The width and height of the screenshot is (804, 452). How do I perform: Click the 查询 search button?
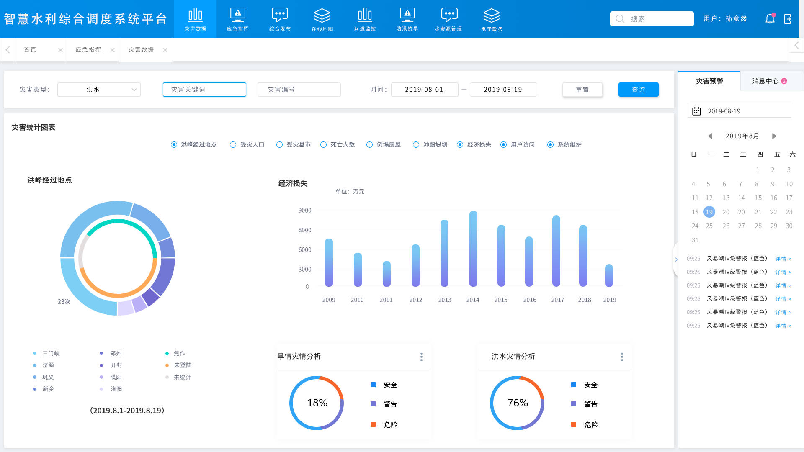click(638, 90)
